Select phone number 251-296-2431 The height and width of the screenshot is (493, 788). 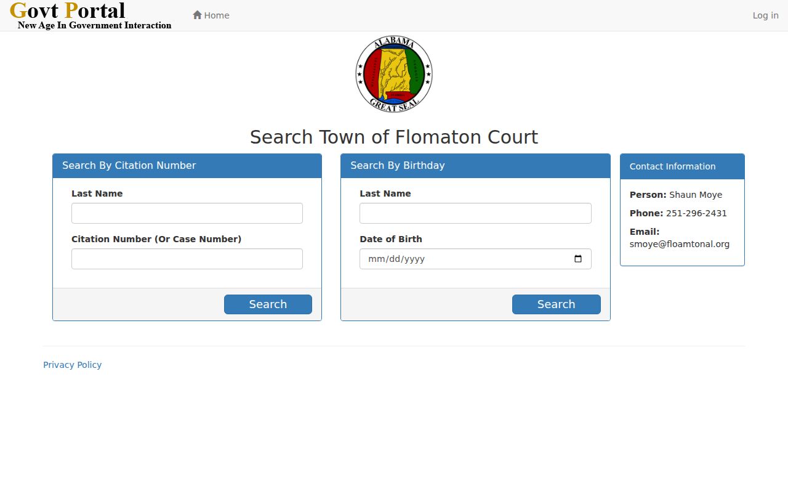(696, 213)
